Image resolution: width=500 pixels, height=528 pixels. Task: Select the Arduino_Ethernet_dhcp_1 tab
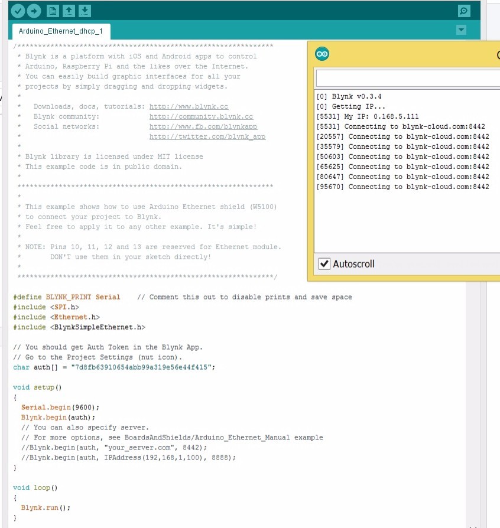click(60, 31)
